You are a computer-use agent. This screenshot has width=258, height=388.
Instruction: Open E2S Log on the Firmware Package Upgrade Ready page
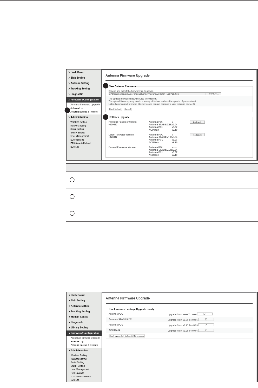(x=75, y=380)
